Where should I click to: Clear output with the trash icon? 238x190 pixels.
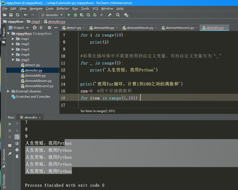17,156
